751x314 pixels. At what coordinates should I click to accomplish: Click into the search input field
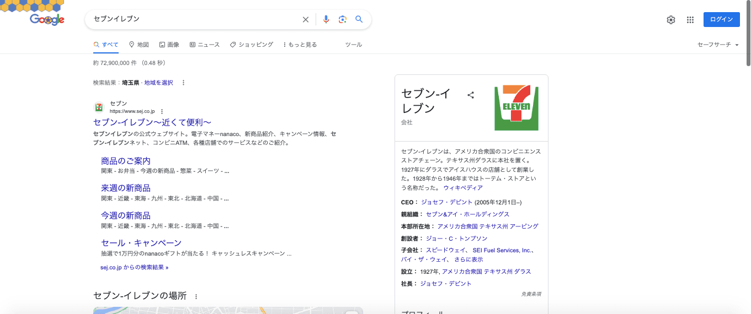[x=196, y=19]
